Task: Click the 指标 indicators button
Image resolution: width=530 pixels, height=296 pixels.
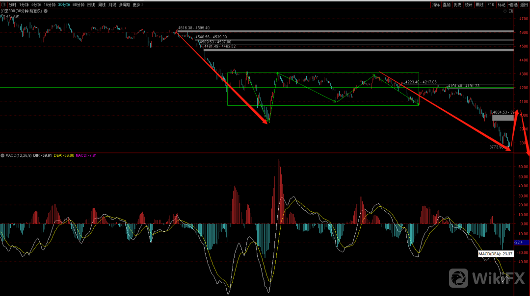Action: click(x=436, y=4)
